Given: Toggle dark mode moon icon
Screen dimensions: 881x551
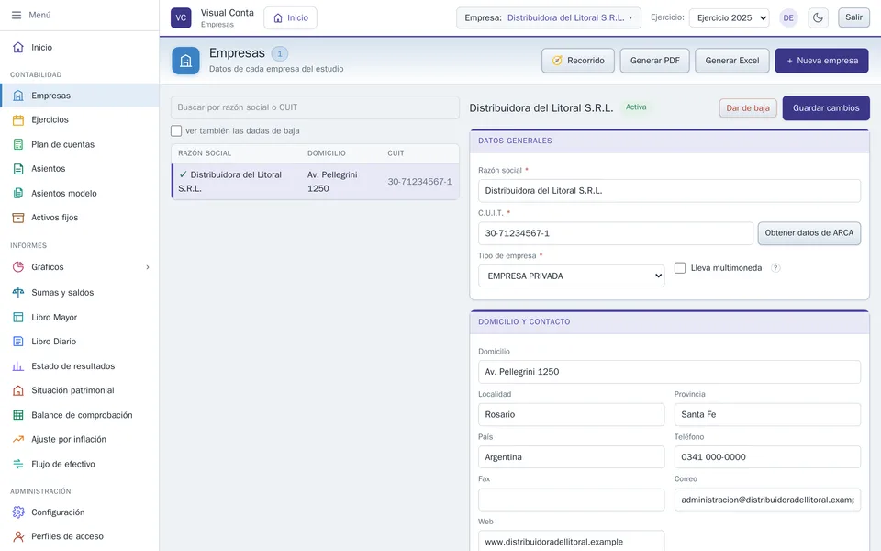Looking at the screenshot, I should pyautogui.click(x=818, y=17).
